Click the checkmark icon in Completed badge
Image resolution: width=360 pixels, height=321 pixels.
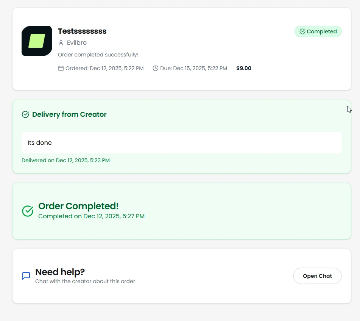tap(302, 31)
